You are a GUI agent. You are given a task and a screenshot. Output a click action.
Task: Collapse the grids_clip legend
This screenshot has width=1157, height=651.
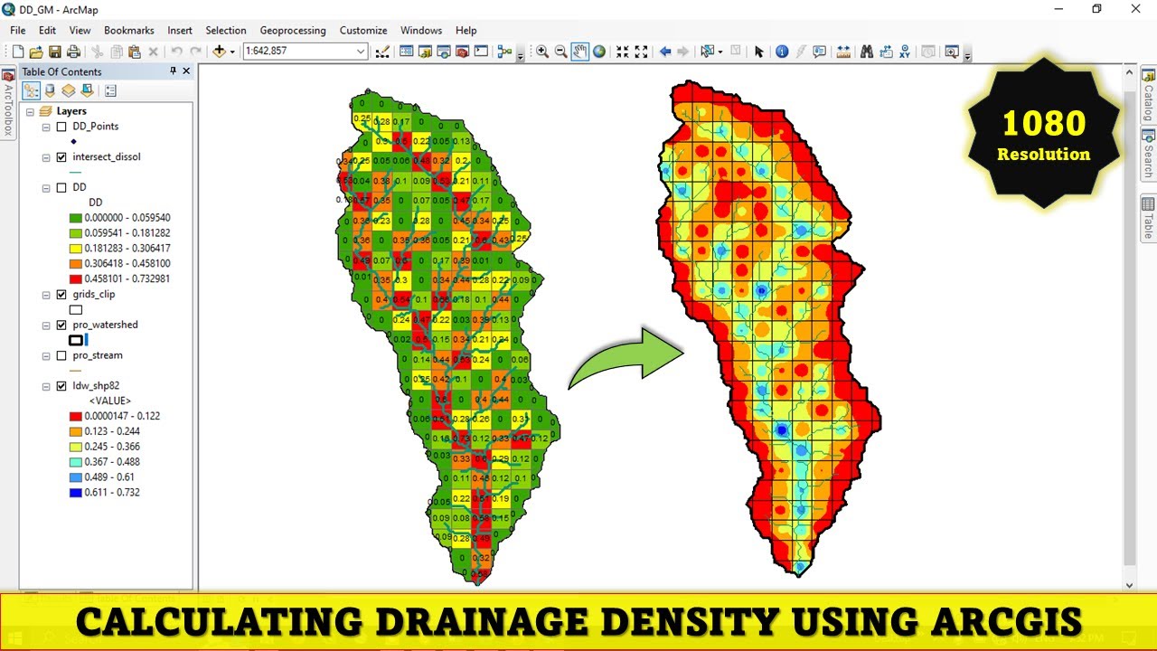point(46,295)
